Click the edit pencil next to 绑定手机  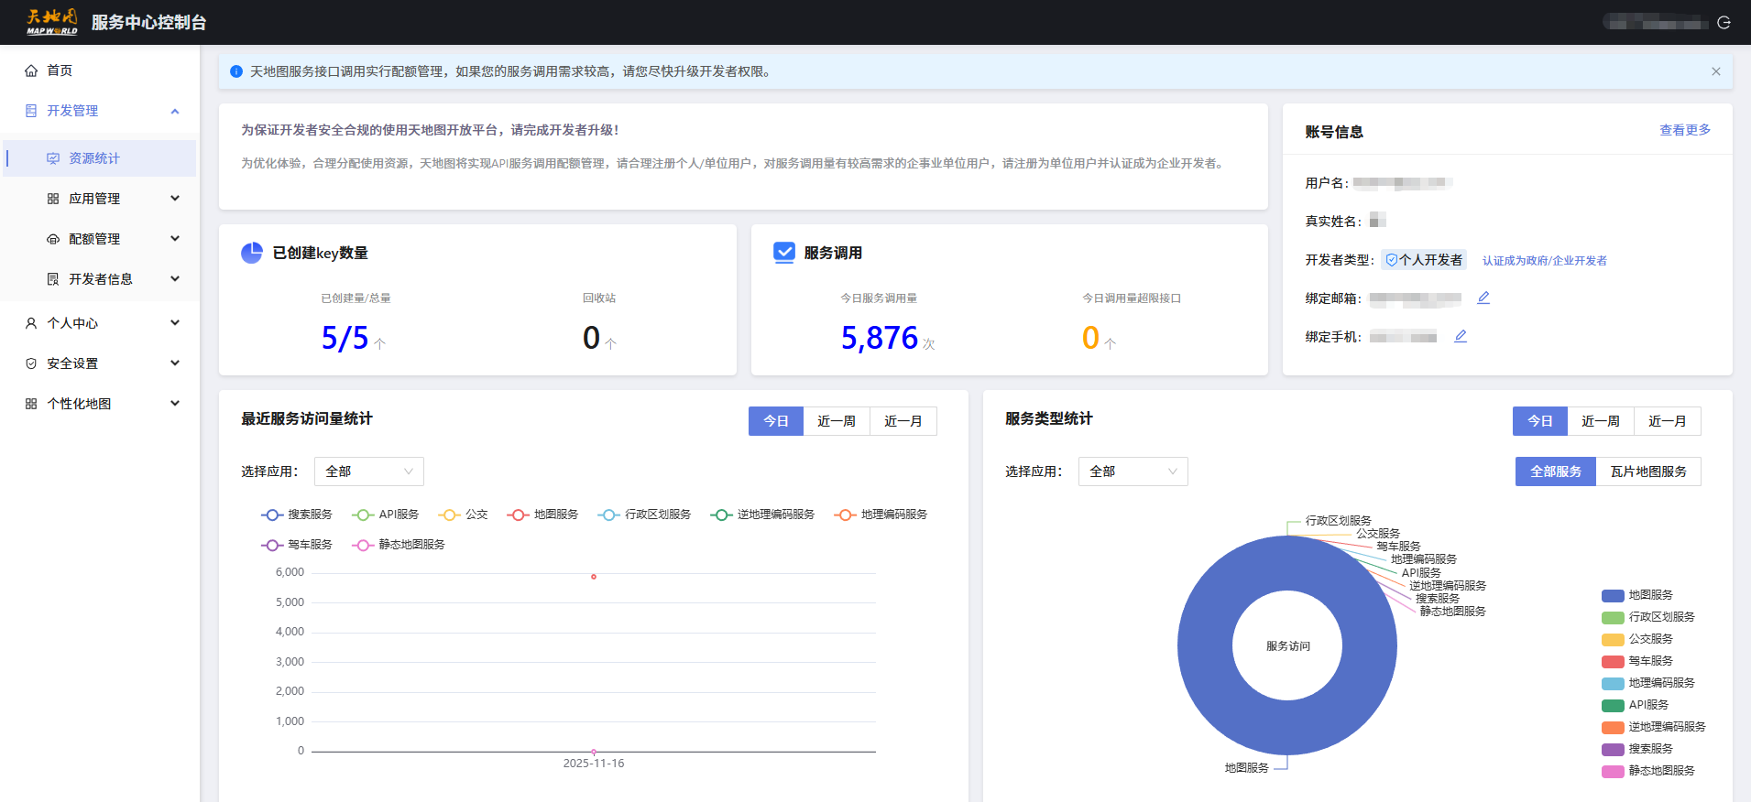click(x=1461, y=336)
